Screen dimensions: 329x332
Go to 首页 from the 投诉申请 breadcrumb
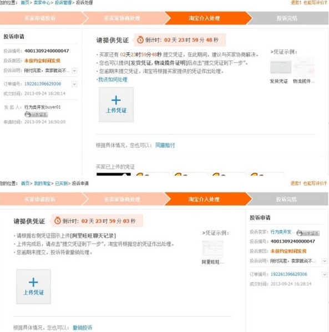point(25,183)
